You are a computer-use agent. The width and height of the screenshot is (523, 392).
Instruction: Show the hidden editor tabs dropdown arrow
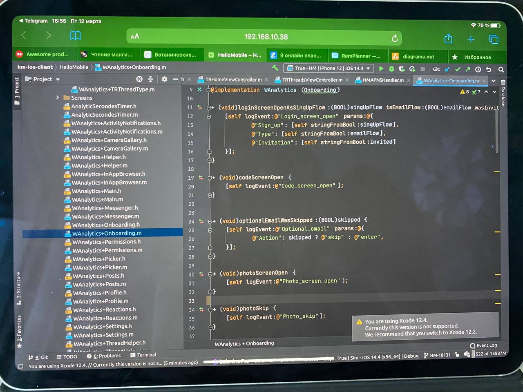click(x=494, y=81)
